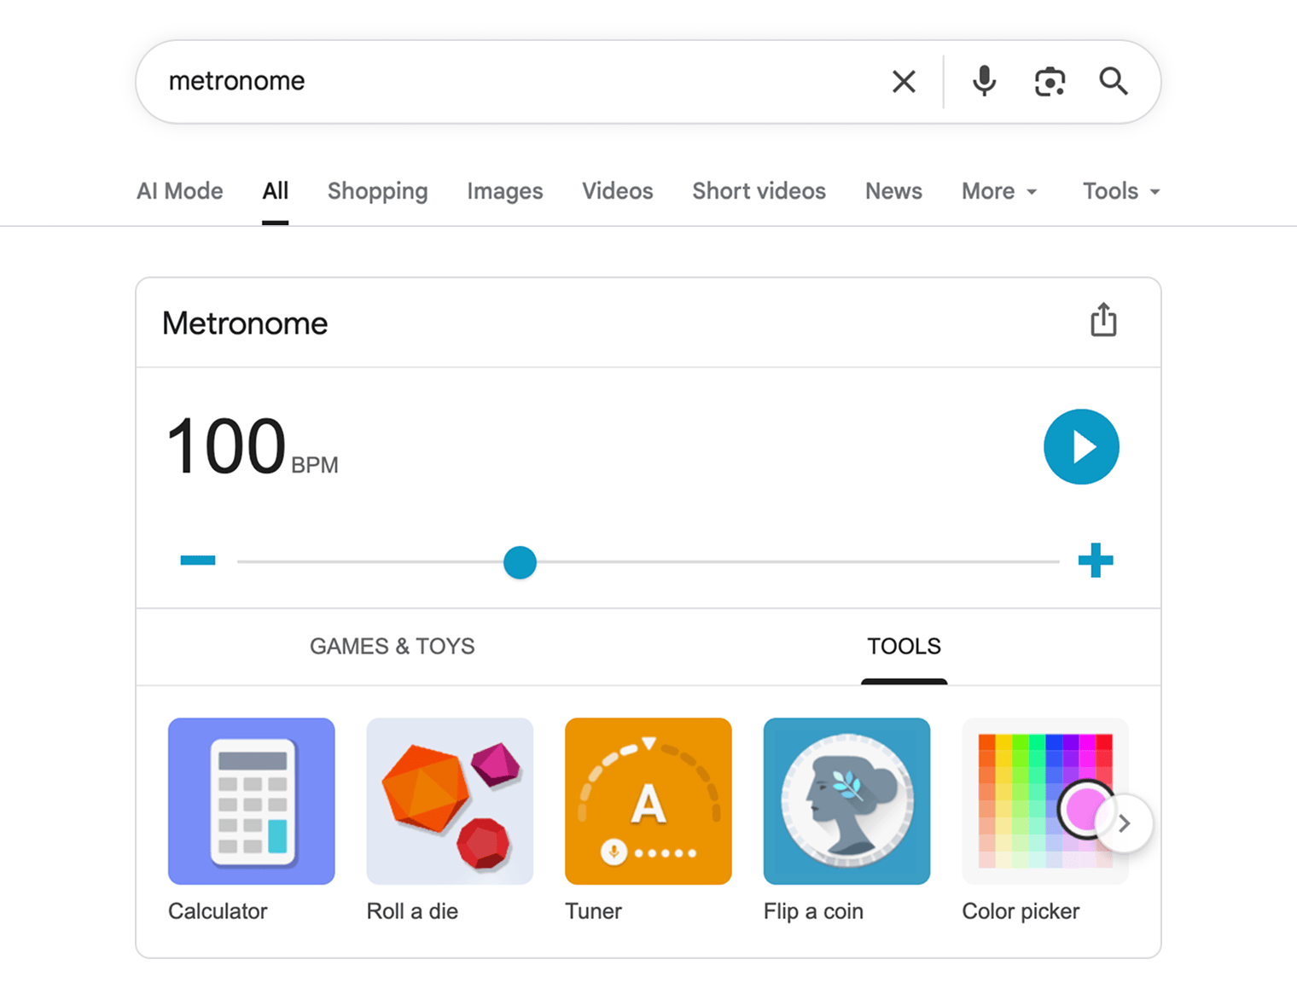Open the Flip a coin tool
Image resolution: width=1297 pixels, height=1000 pixels.
846,801
